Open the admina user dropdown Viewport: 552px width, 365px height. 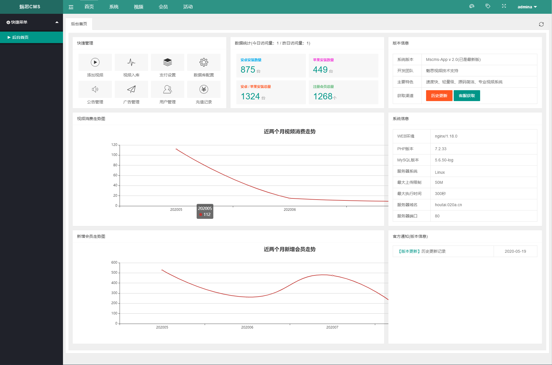[527, 7]
